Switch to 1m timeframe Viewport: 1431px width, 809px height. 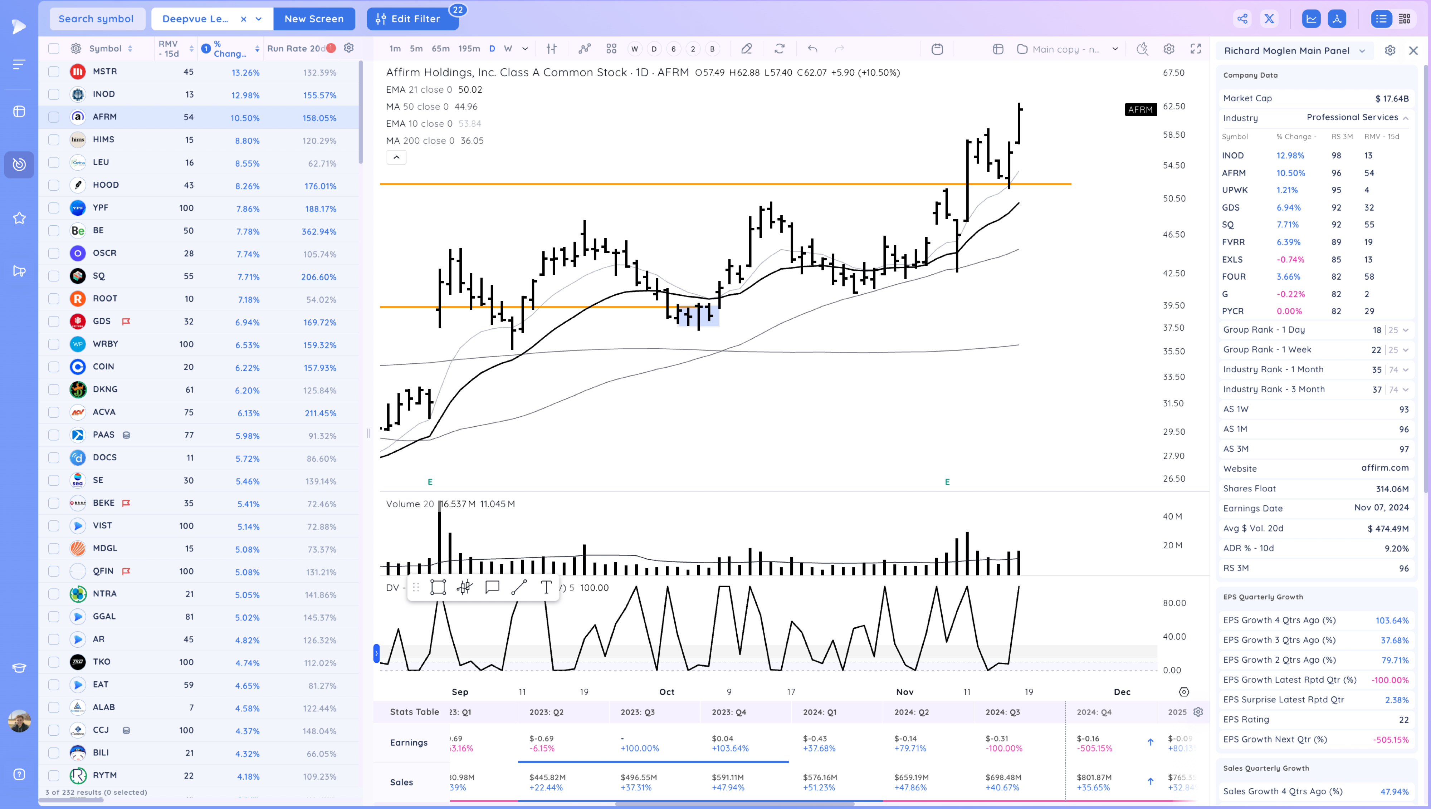pos(395,49)
